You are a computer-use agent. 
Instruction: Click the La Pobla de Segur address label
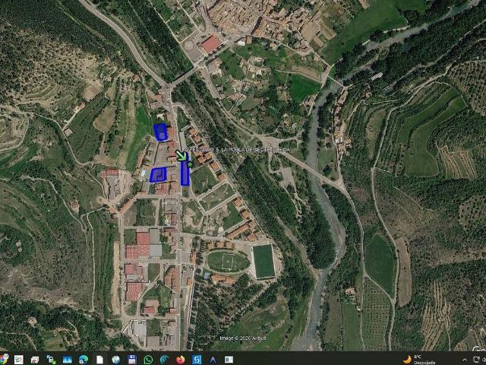[238, 150]
